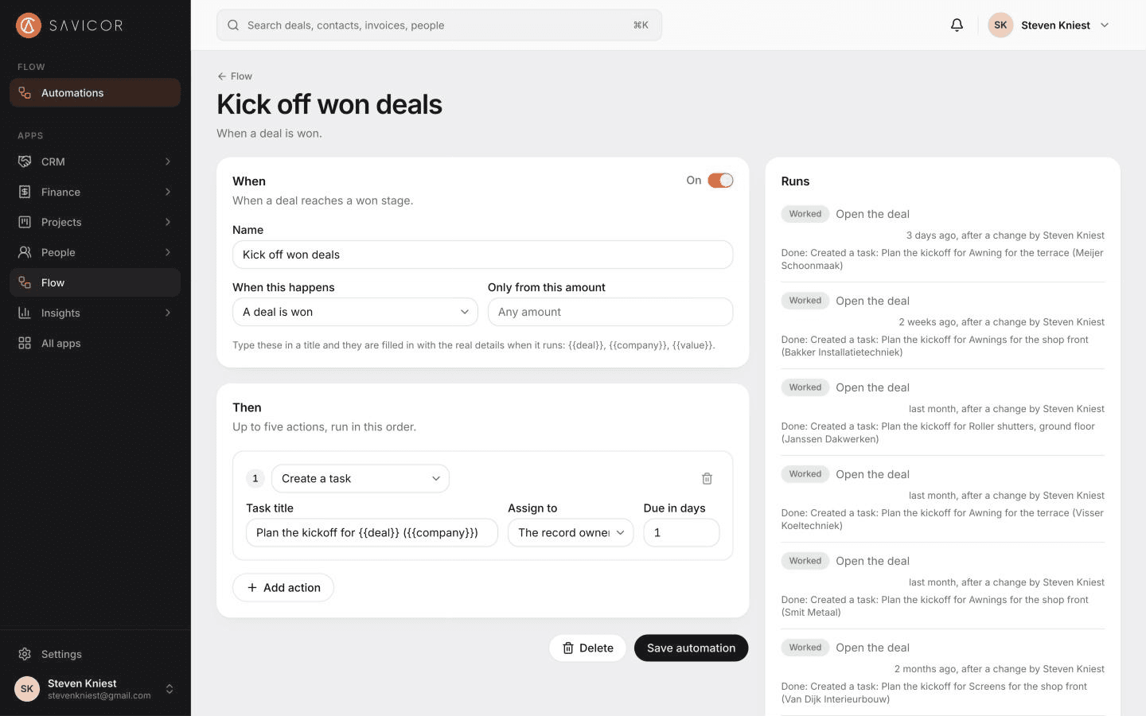The width and height of the screenshot is (1146, 716).
Task: Click Worked badge on '3 days ago' run
Action: (x=805, y=214)
